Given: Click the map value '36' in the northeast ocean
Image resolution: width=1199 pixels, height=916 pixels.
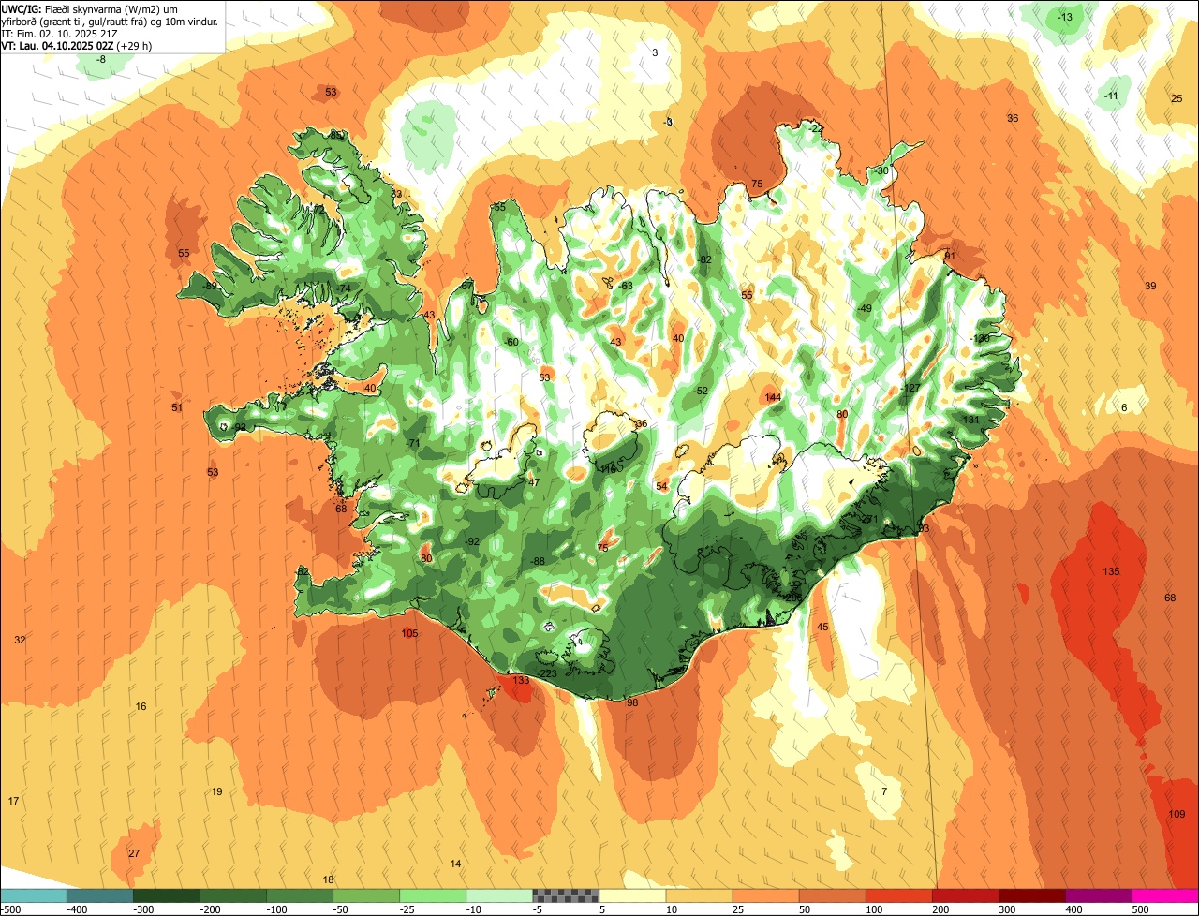Looking at the screenshot, I should click(x=1013, y=118).
